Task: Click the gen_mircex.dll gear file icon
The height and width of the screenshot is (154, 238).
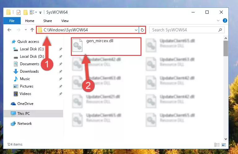Action: pos(77,45)
